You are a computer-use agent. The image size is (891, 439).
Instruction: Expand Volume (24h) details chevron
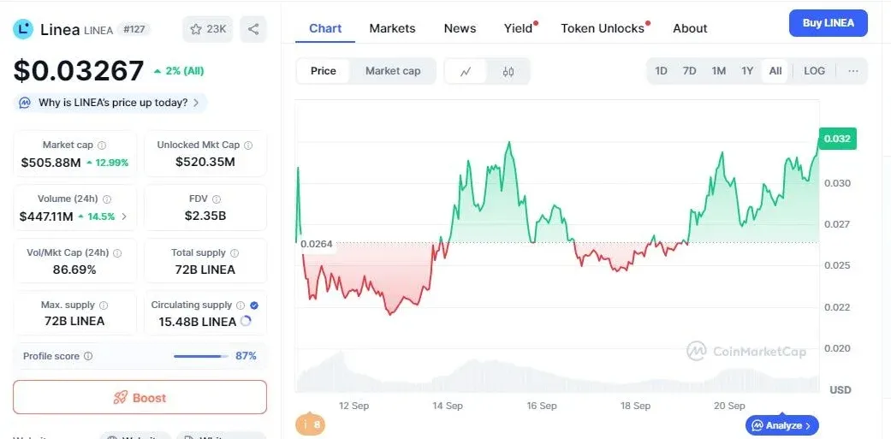124,217
